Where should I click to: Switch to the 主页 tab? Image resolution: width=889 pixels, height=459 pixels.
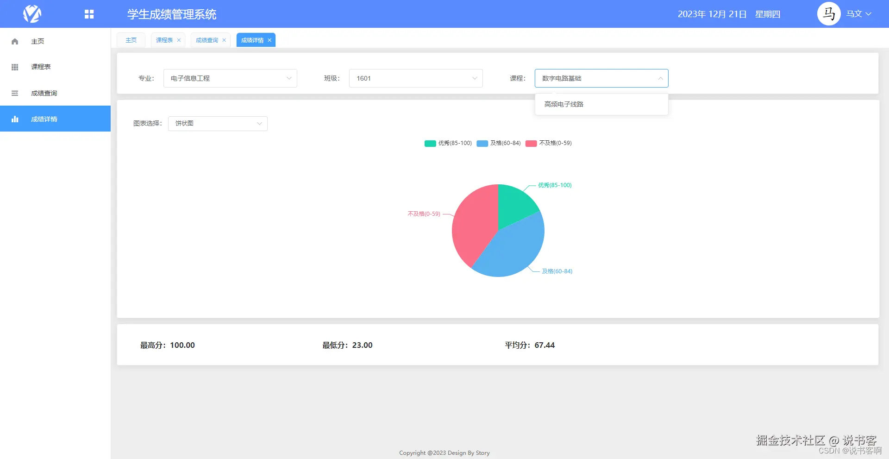(131, 40)
